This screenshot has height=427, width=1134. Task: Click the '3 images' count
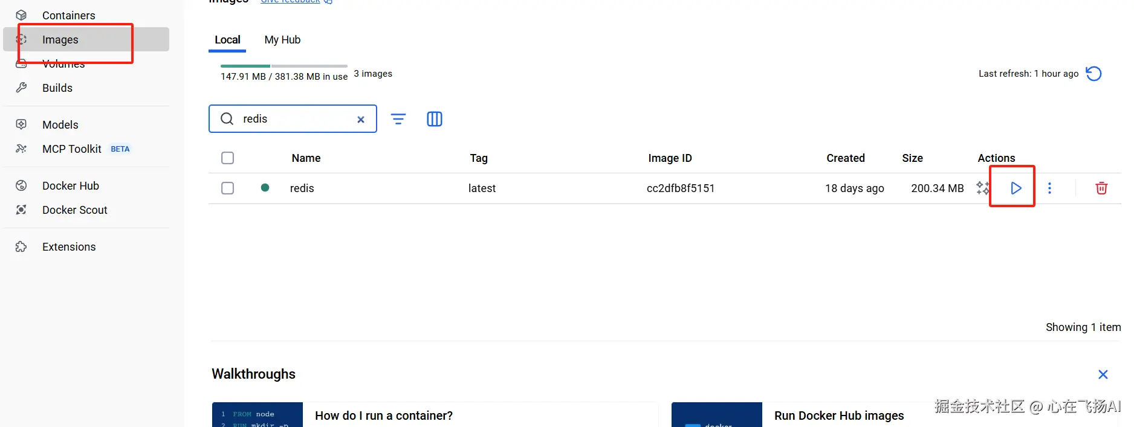point(373,74)
